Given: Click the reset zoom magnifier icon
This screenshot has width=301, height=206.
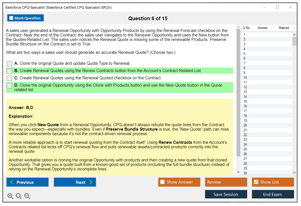Looking at the screenshot, I should click(x=19, y=196).
